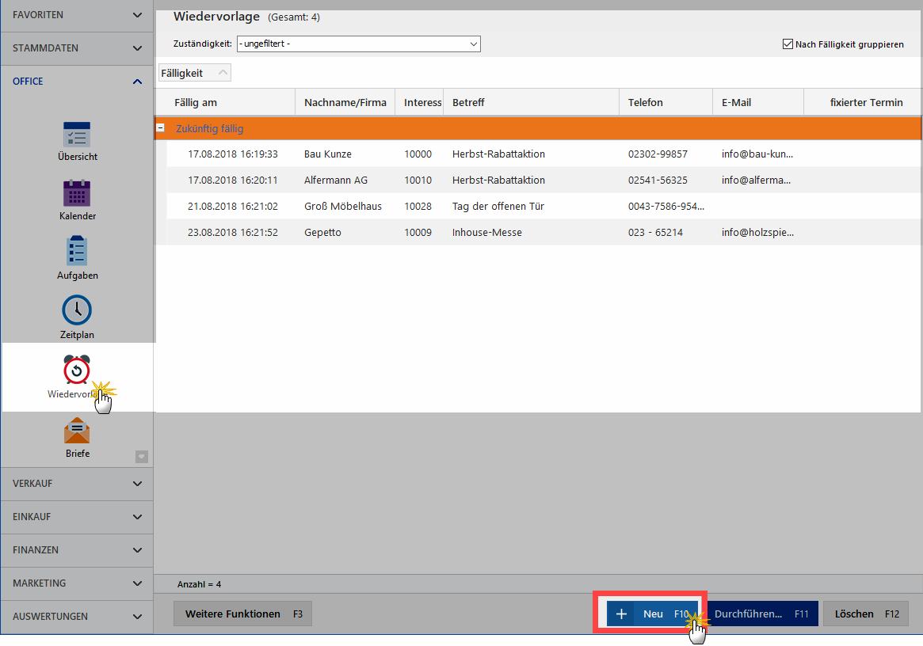Expand the EINKAUF section
The width and height of the screenshot is (923, 646).
[77, 517]
